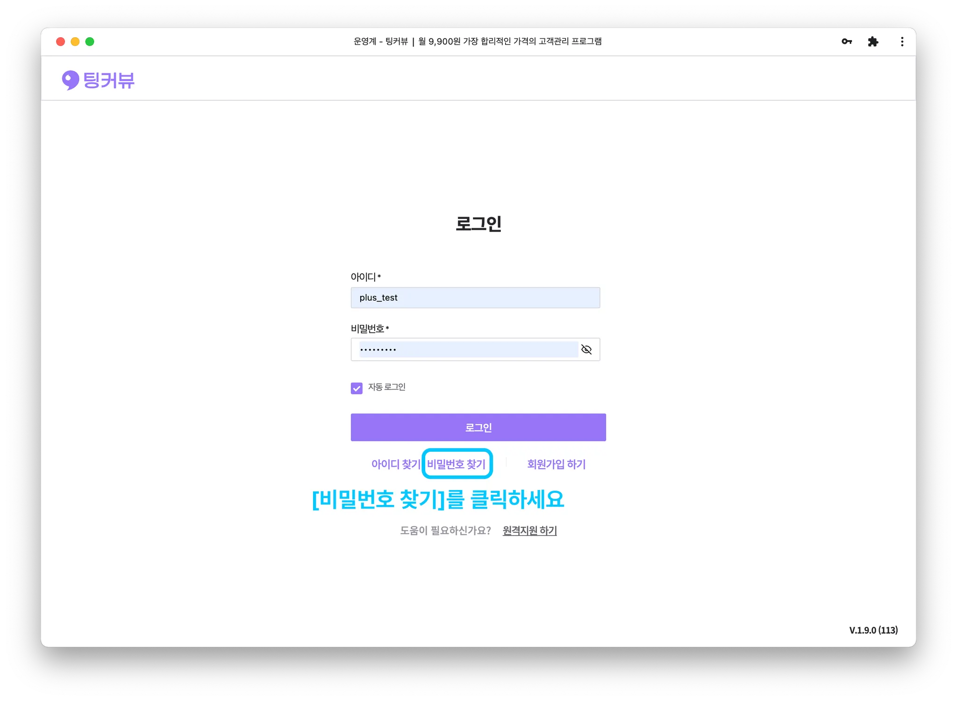
Task: Open the password key icon in title bar
Action: coord(846,42)
